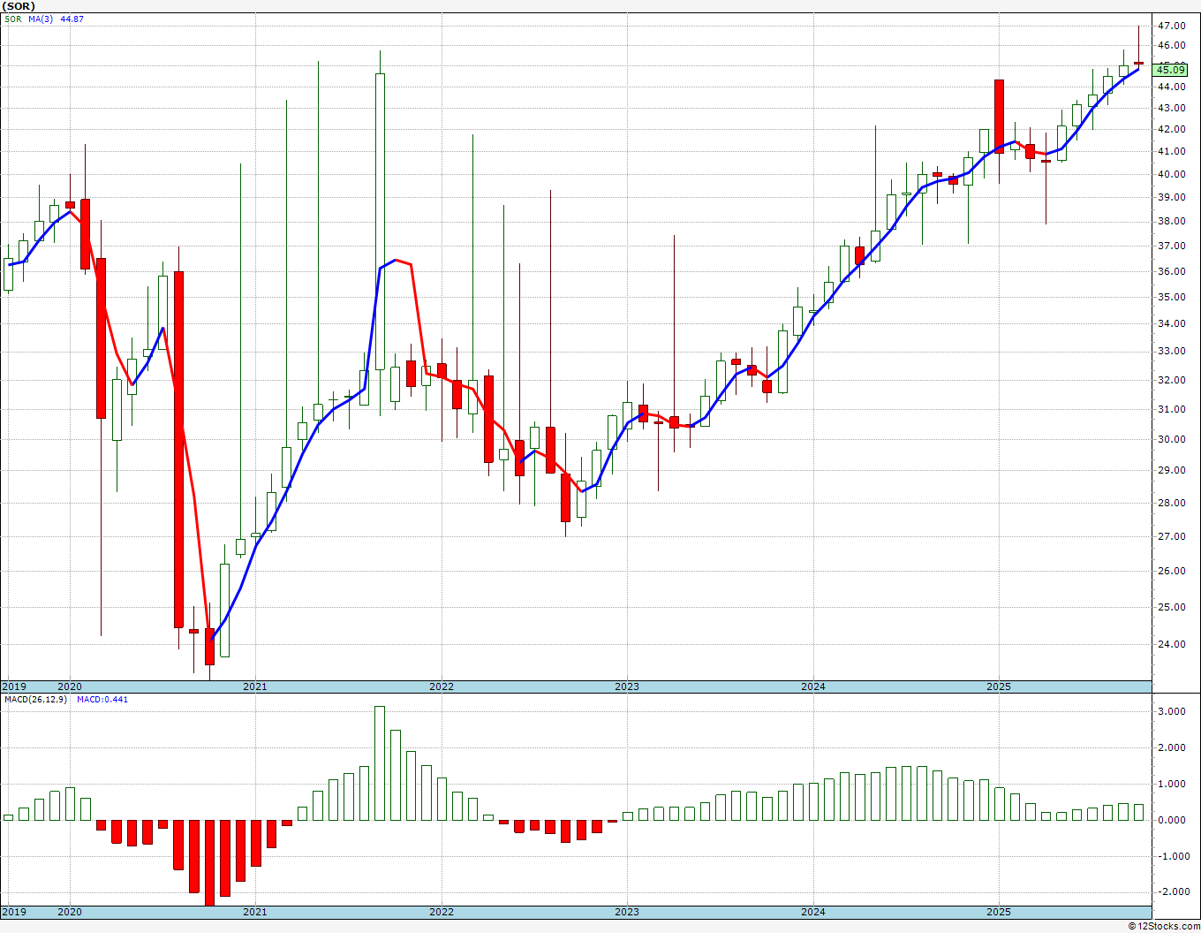Image resolution: width=1201 pixels, height=933 pixels.
Task: Click the (SOR) ticker title
Action: (x=18, y=6)
